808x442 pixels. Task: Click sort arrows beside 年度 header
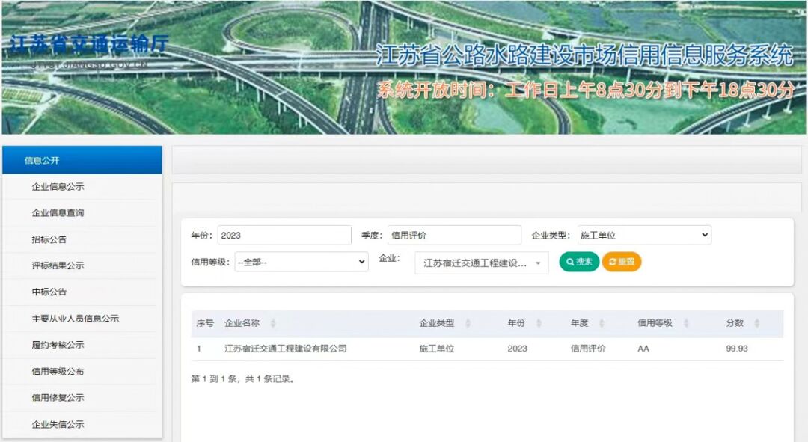(602, 323)
